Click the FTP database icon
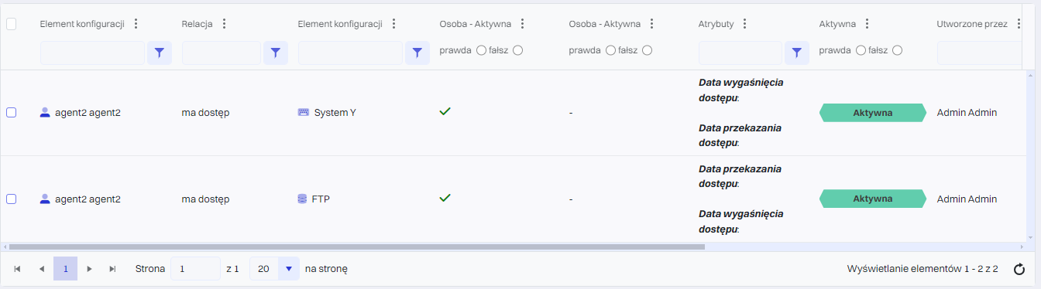This screenshot has width=1041, height=289. 302,199
